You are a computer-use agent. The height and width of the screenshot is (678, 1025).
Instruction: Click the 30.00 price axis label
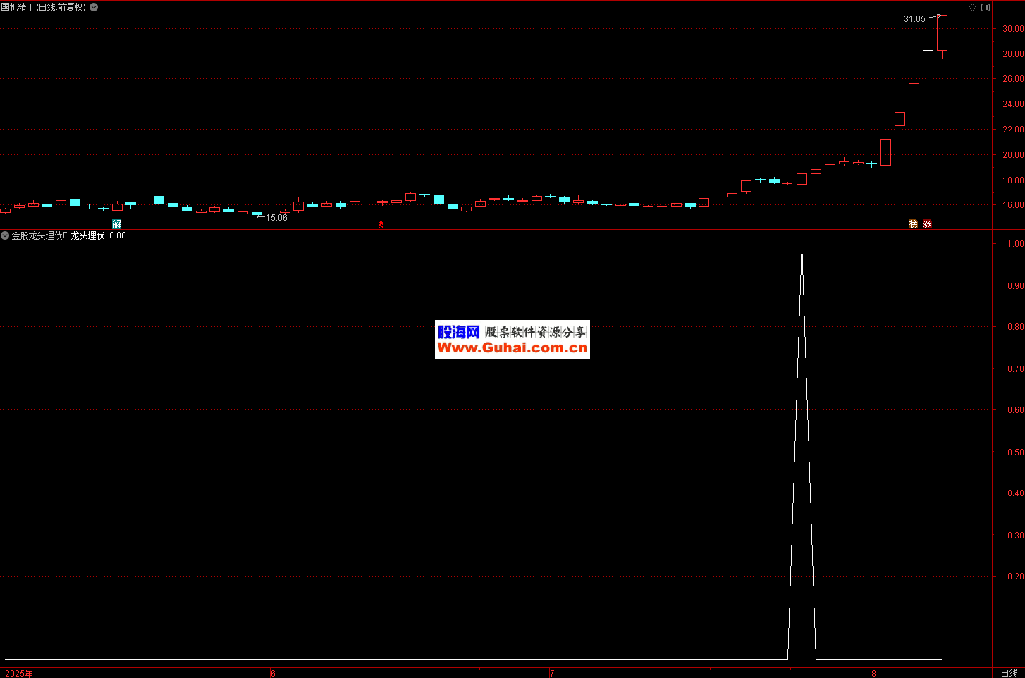pyautogui.click(x=1013, y=29)
